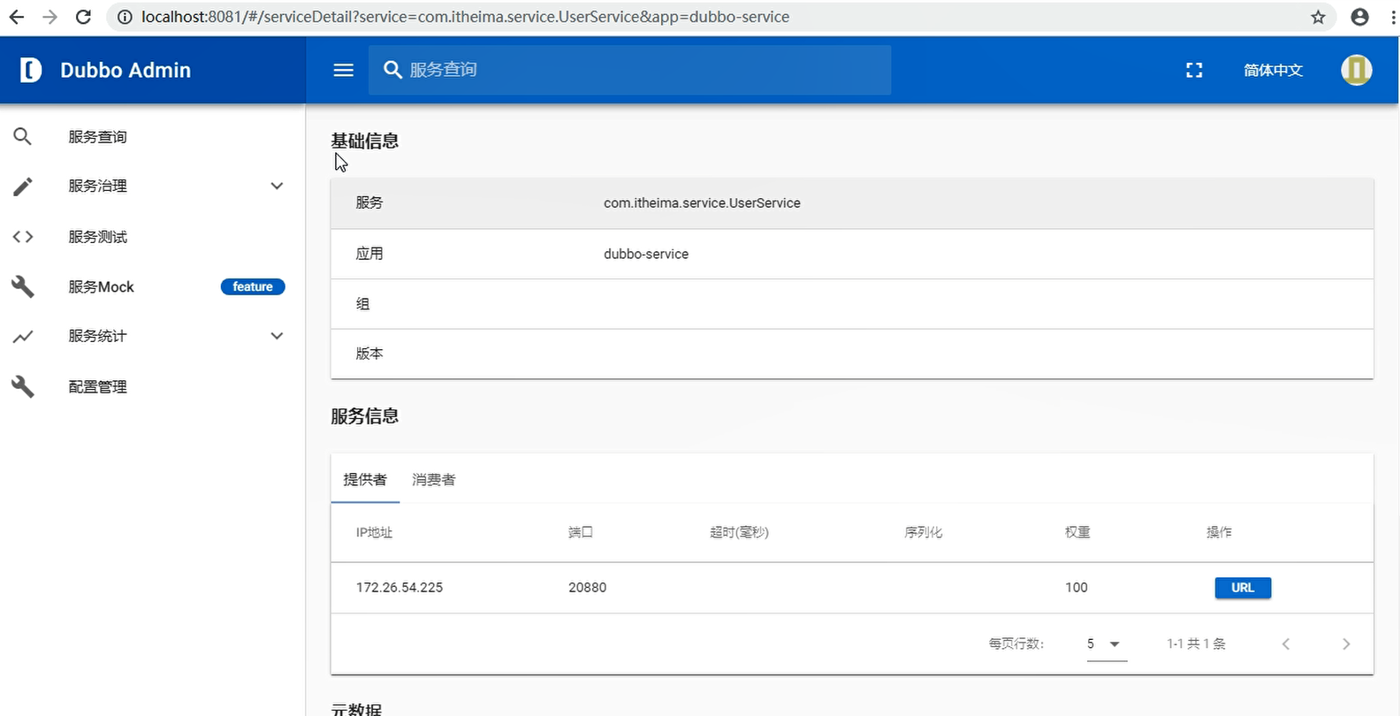This screenshot has height=716, width=1400.
Task: Go back with browser back arrow
Action: tap(16, 17)
